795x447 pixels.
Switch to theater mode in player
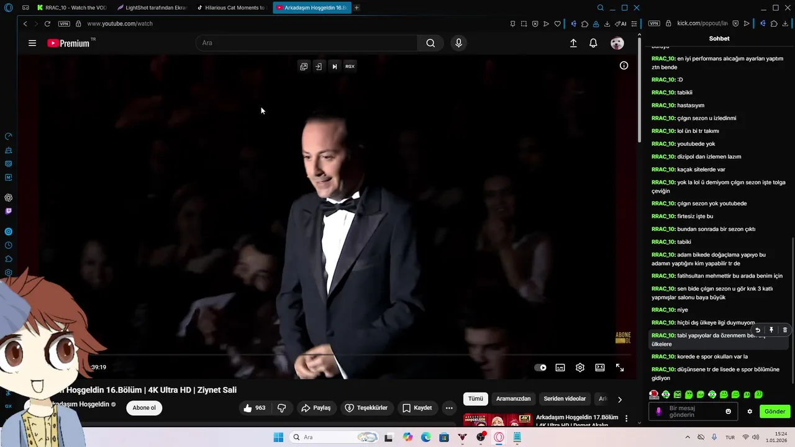pos(600,368)
